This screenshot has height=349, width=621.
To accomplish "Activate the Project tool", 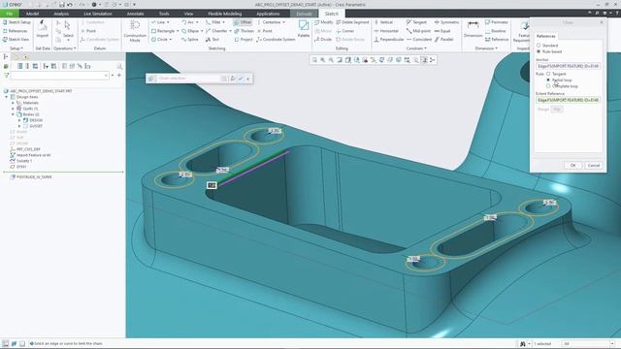I will pos(244,40).
